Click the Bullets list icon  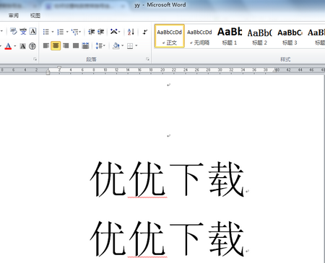click(45, 32)
